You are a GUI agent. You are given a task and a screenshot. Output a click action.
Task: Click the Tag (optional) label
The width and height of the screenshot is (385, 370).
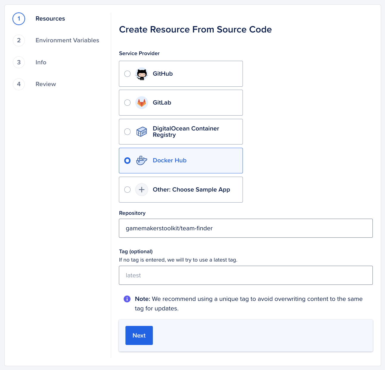click(136, 251)
